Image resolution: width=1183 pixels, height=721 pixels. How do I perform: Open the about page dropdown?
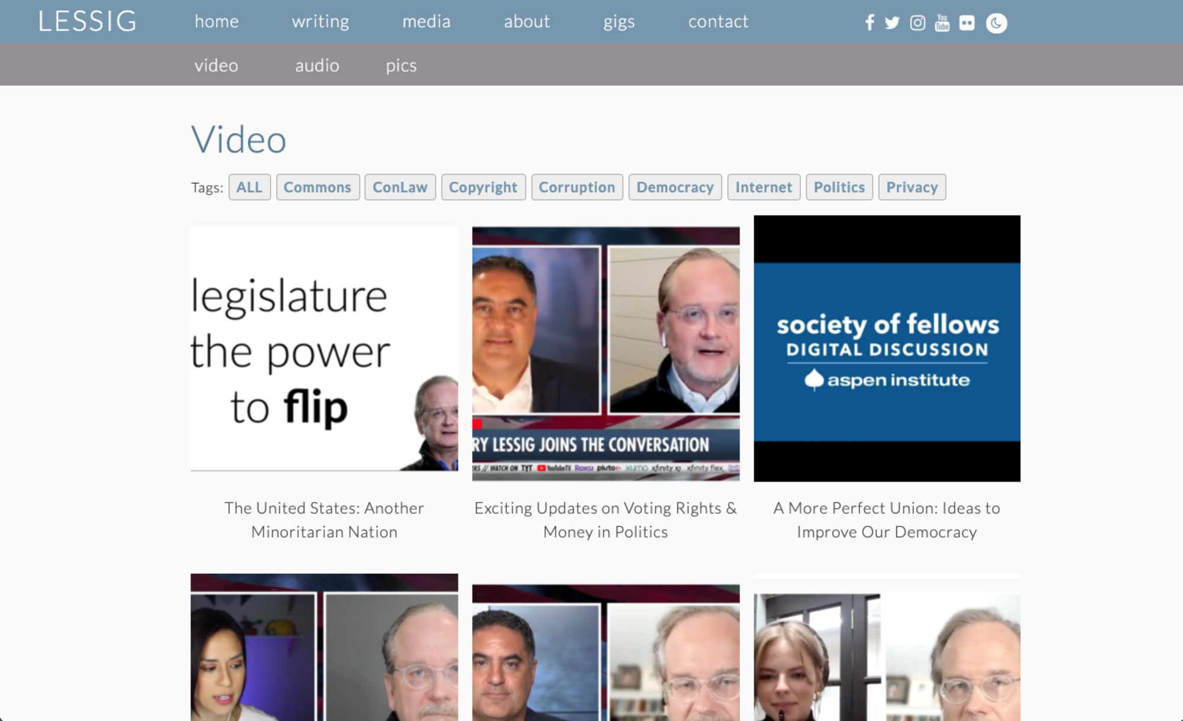coord(526,21)
